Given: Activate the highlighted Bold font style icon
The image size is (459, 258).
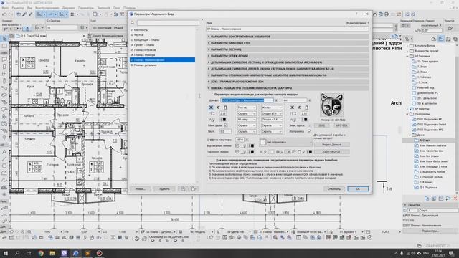Looking at the screenshot, I should tap(211, 107).
